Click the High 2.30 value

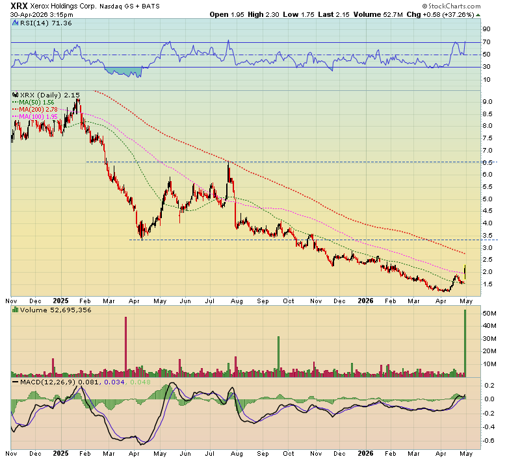point(263,14)
